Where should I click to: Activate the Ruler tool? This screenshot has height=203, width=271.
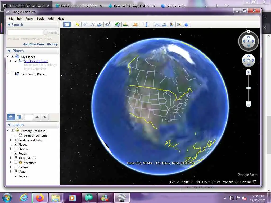click(x=146, y=25)
